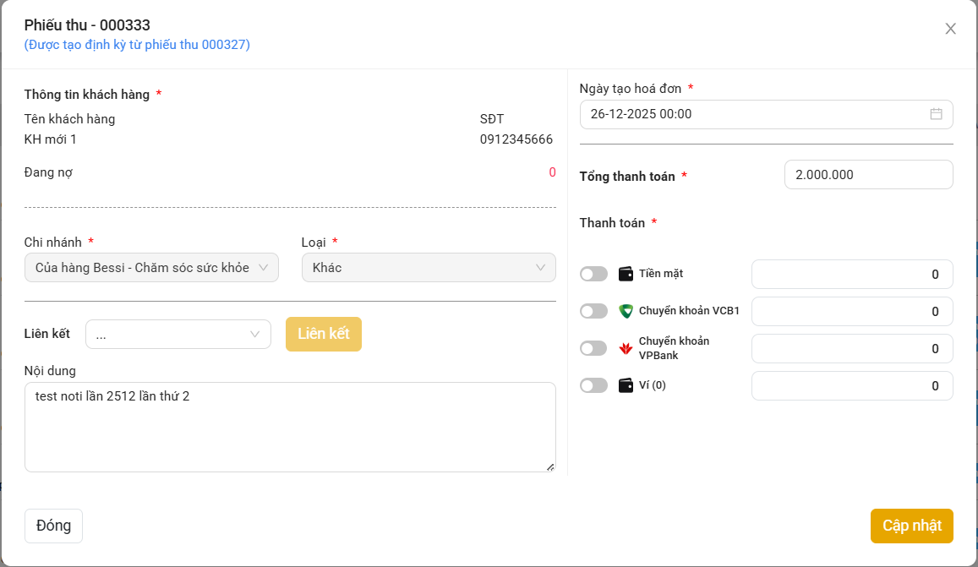
Task: Toggle Chuyển khoản VCB1 payment on
Action: tap(593, 311)
